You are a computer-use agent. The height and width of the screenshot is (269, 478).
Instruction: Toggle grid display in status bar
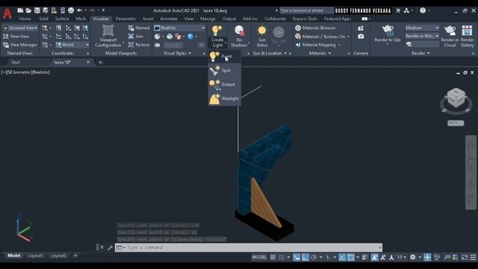[x=273, y=257]
